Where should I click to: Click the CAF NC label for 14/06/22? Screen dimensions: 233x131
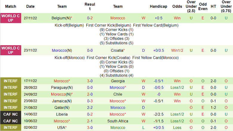(11, 114)
